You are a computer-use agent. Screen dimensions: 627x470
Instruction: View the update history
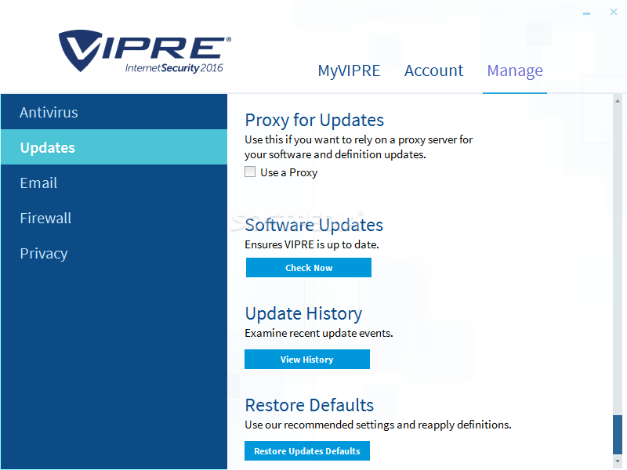pyautogui.click(x=306, y=360)
